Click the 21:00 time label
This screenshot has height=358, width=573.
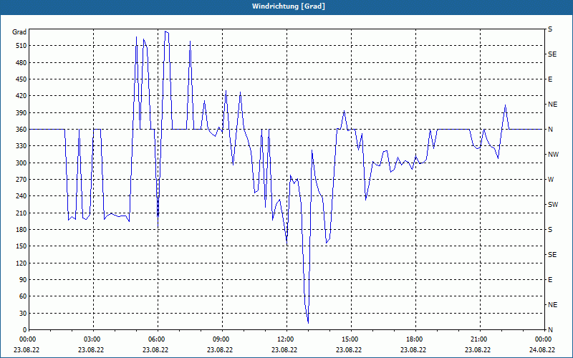pos(480,339)
